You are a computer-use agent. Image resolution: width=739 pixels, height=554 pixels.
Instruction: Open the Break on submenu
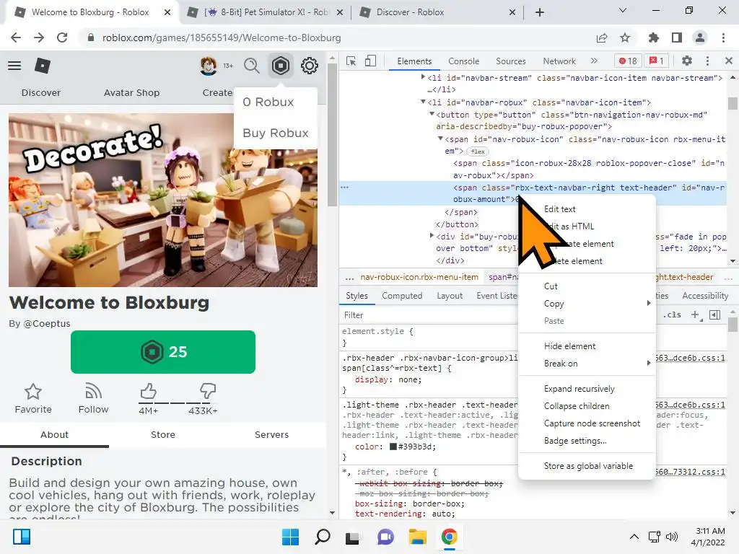pos(587,364)
